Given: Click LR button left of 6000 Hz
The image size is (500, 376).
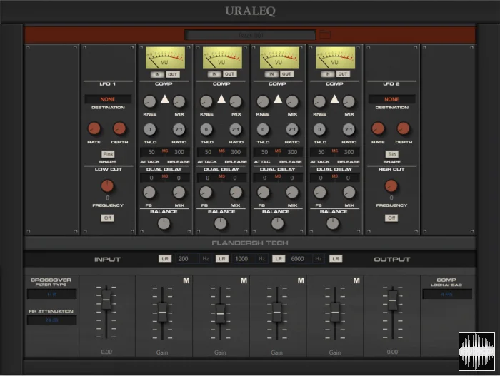Looking at the screenshot, I should tap(279, 258).
